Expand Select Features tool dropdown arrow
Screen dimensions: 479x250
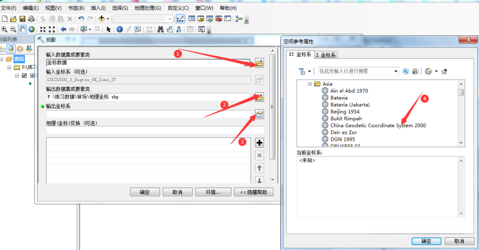tap(90, 29)
